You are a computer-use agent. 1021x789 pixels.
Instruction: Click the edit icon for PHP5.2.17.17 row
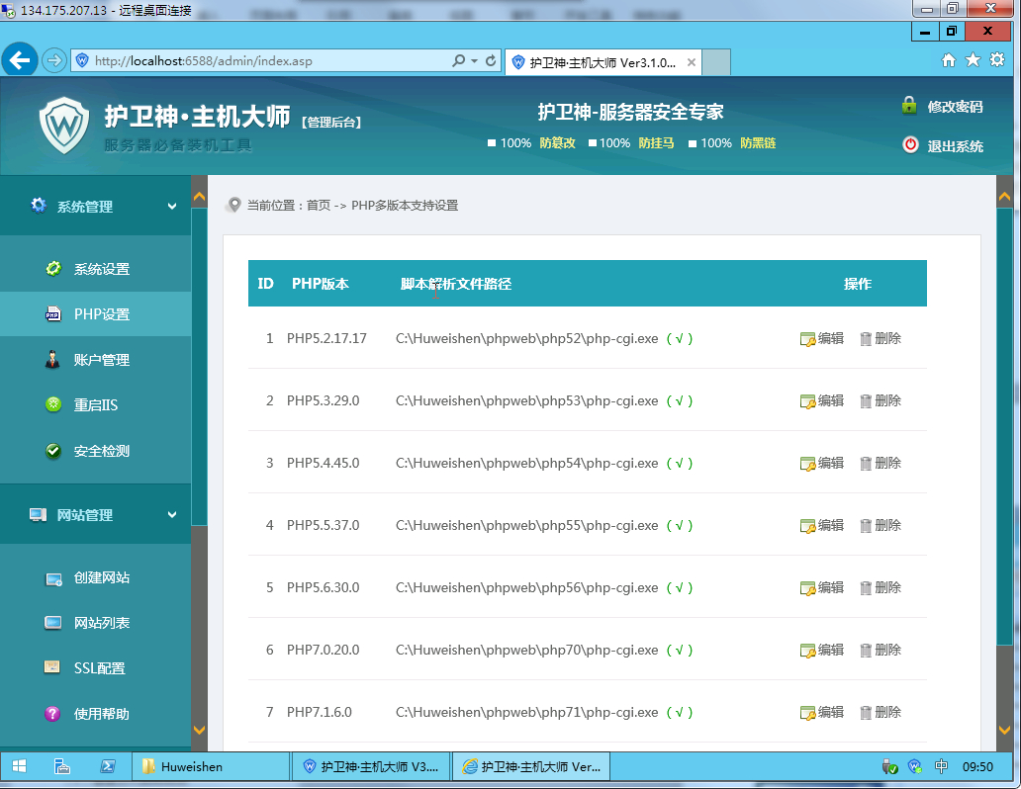tap(807, 339)
